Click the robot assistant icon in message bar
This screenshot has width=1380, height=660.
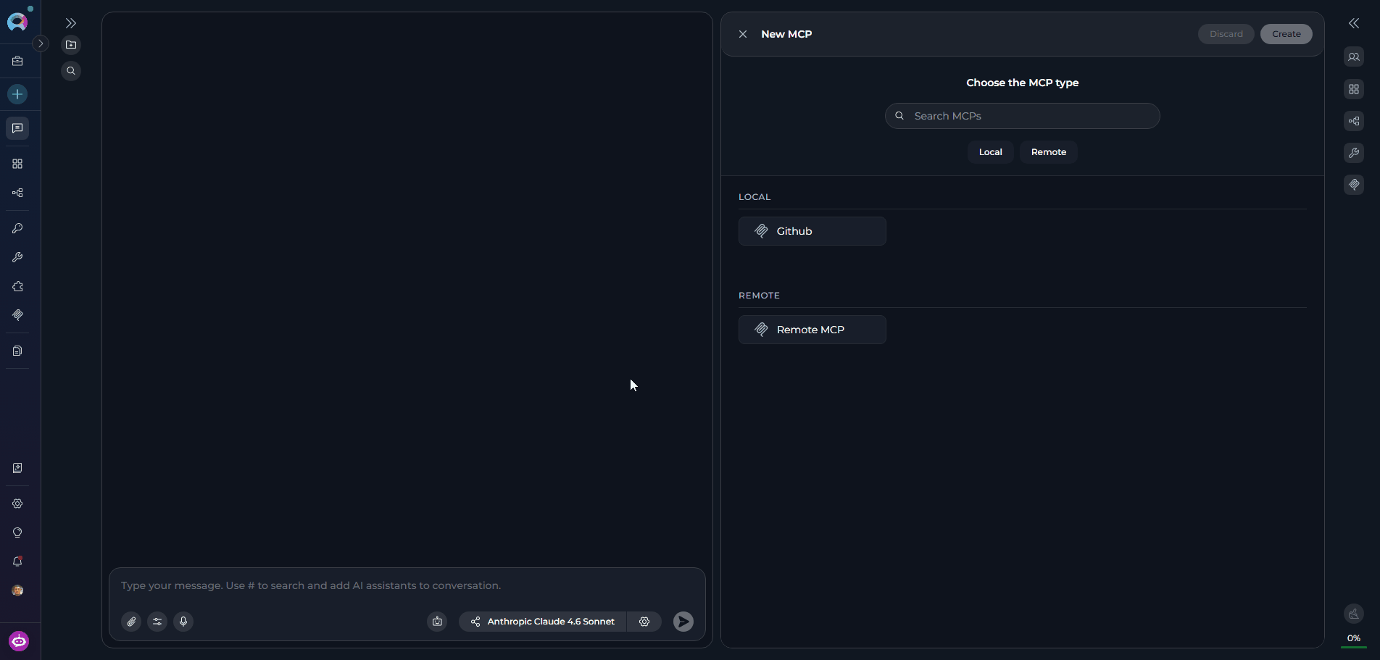pos(437,622)
